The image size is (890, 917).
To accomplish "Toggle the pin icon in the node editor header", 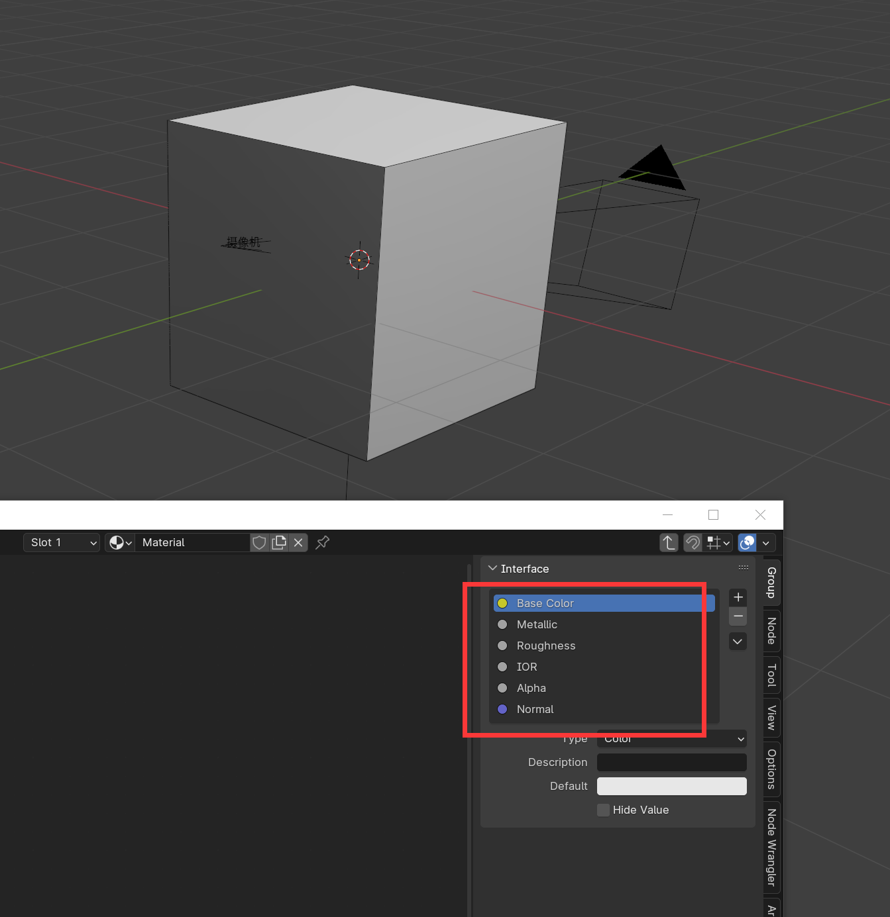I will (323, 543).
